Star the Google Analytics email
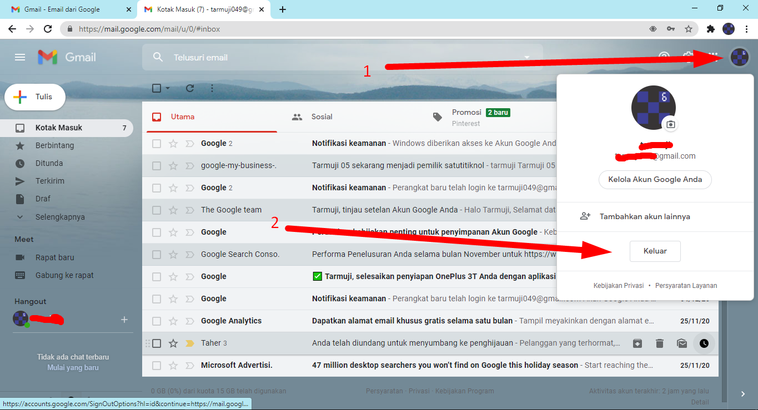The height and width of the screenshot is (410, 758). click(x=173, y=321)
